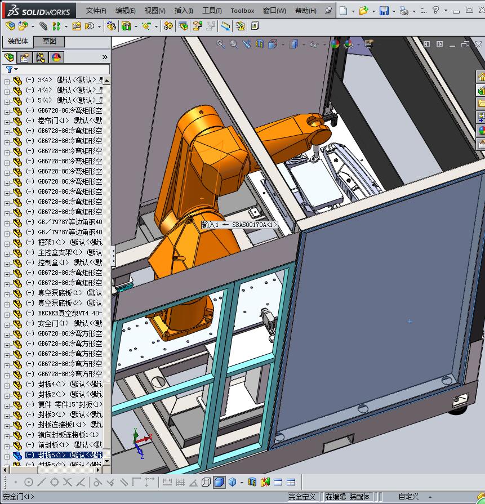Image resolution: width=485 pixels, height=504 pixels.
Task: Expand the panel tabs chevron (») arrow
Action: point(105,57)
